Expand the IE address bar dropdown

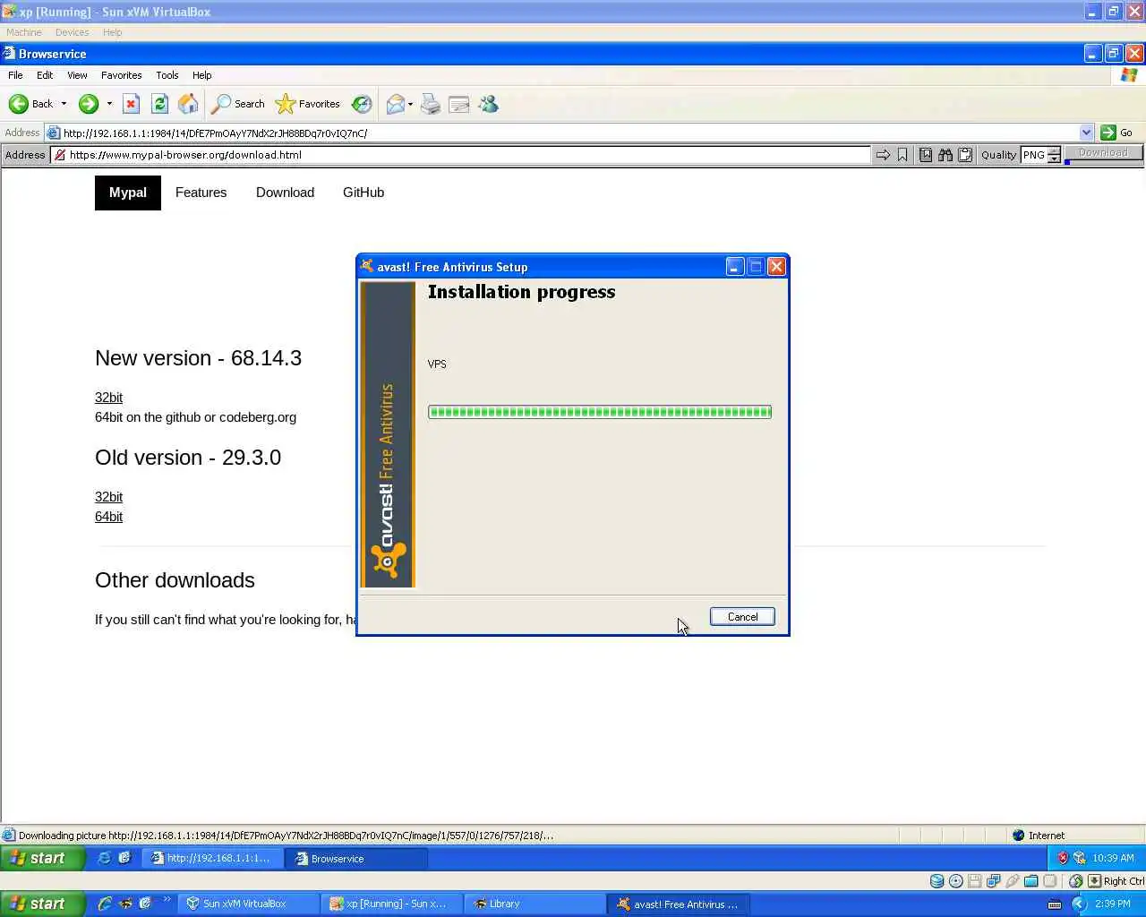click(x=1086, y=133)
